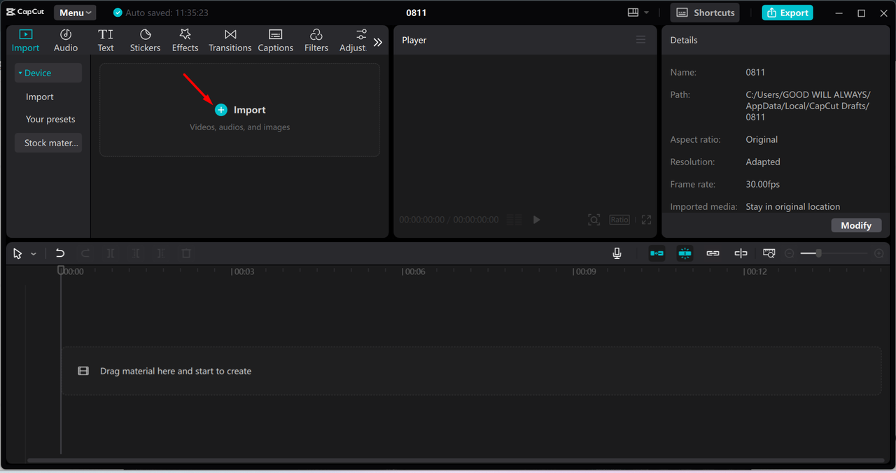Switch to the Filters tab
896x473 pixels.
tap(316, 41)
